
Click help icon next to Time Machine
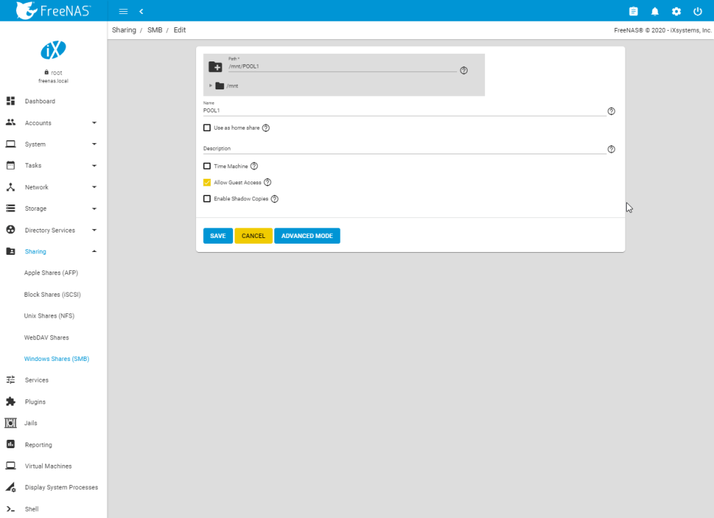tap(254, 166)
